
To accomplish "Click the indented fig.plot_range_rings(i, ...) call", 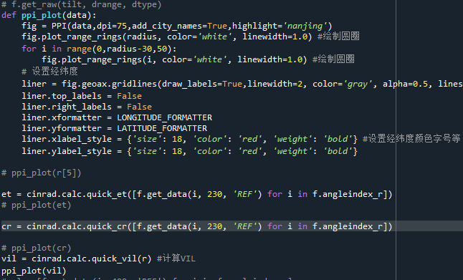I will [x=174, y=59].
